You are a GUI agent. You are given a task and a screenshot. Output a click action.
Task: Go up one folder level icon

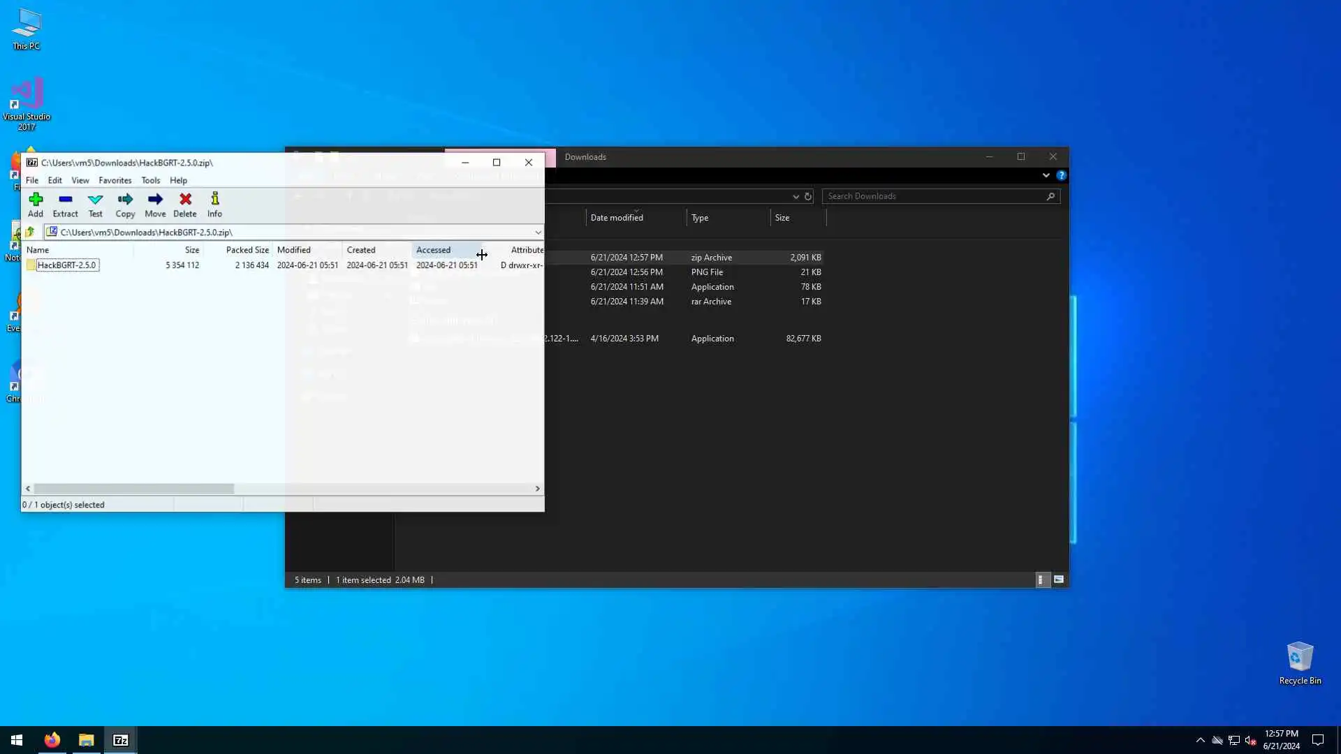[x=30, y=232]
